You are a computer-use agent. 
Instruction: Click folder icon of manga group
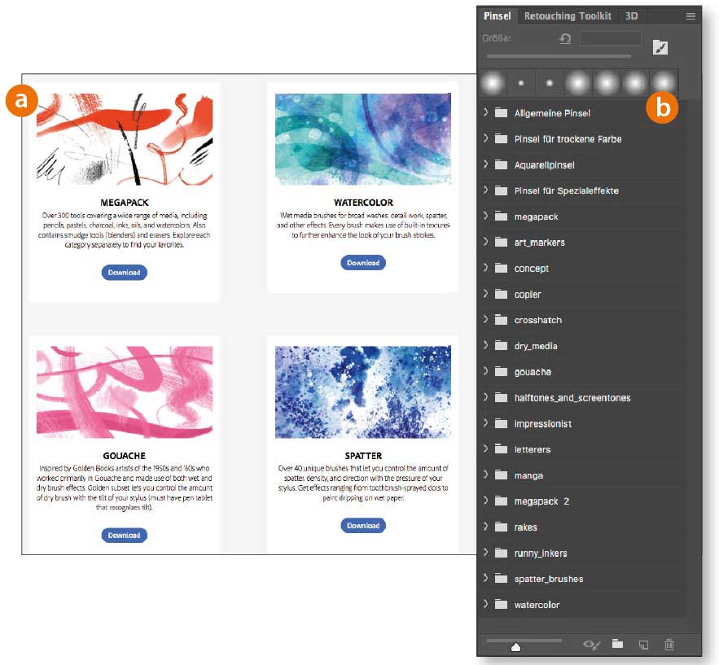(502, 475)
